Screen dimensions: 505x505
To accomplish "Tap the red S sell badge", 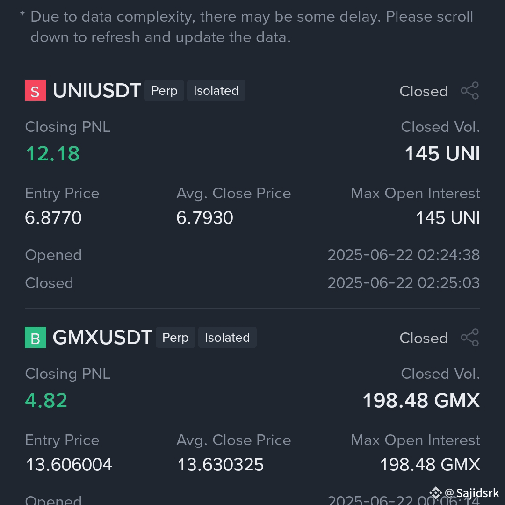I will pyautogui.click(x=35, y=91).
